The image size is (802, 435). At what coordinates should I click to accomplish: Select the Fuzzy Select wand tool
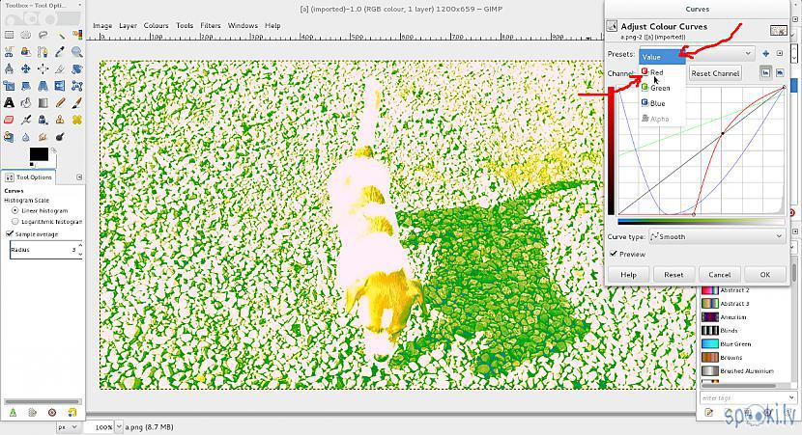pos(60,35)
